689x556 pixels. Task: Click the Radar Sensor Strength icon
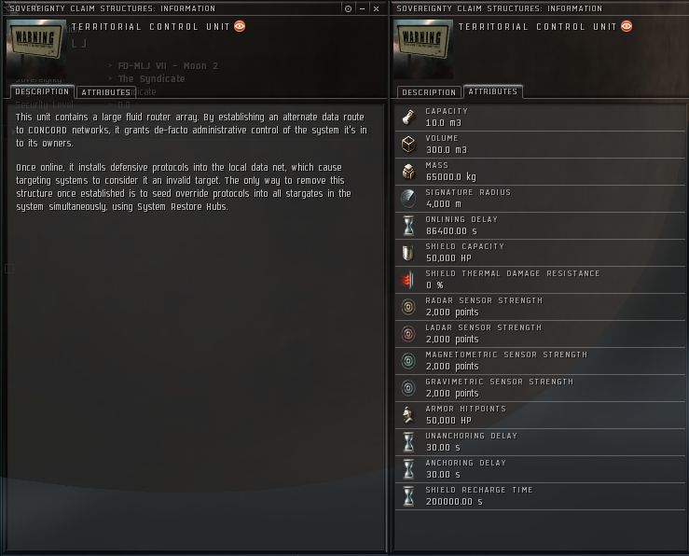click(x=408, y=307)
